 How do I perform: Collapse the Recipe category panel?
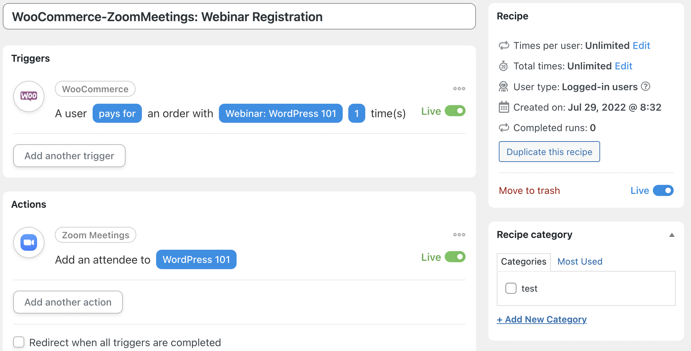[672, 235]
